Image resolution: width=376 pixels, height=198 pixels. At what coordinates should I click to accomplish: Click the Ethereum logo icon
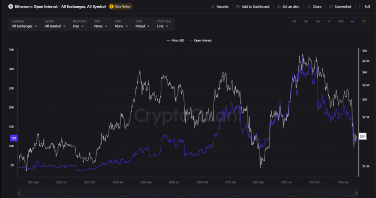point(10,7)
